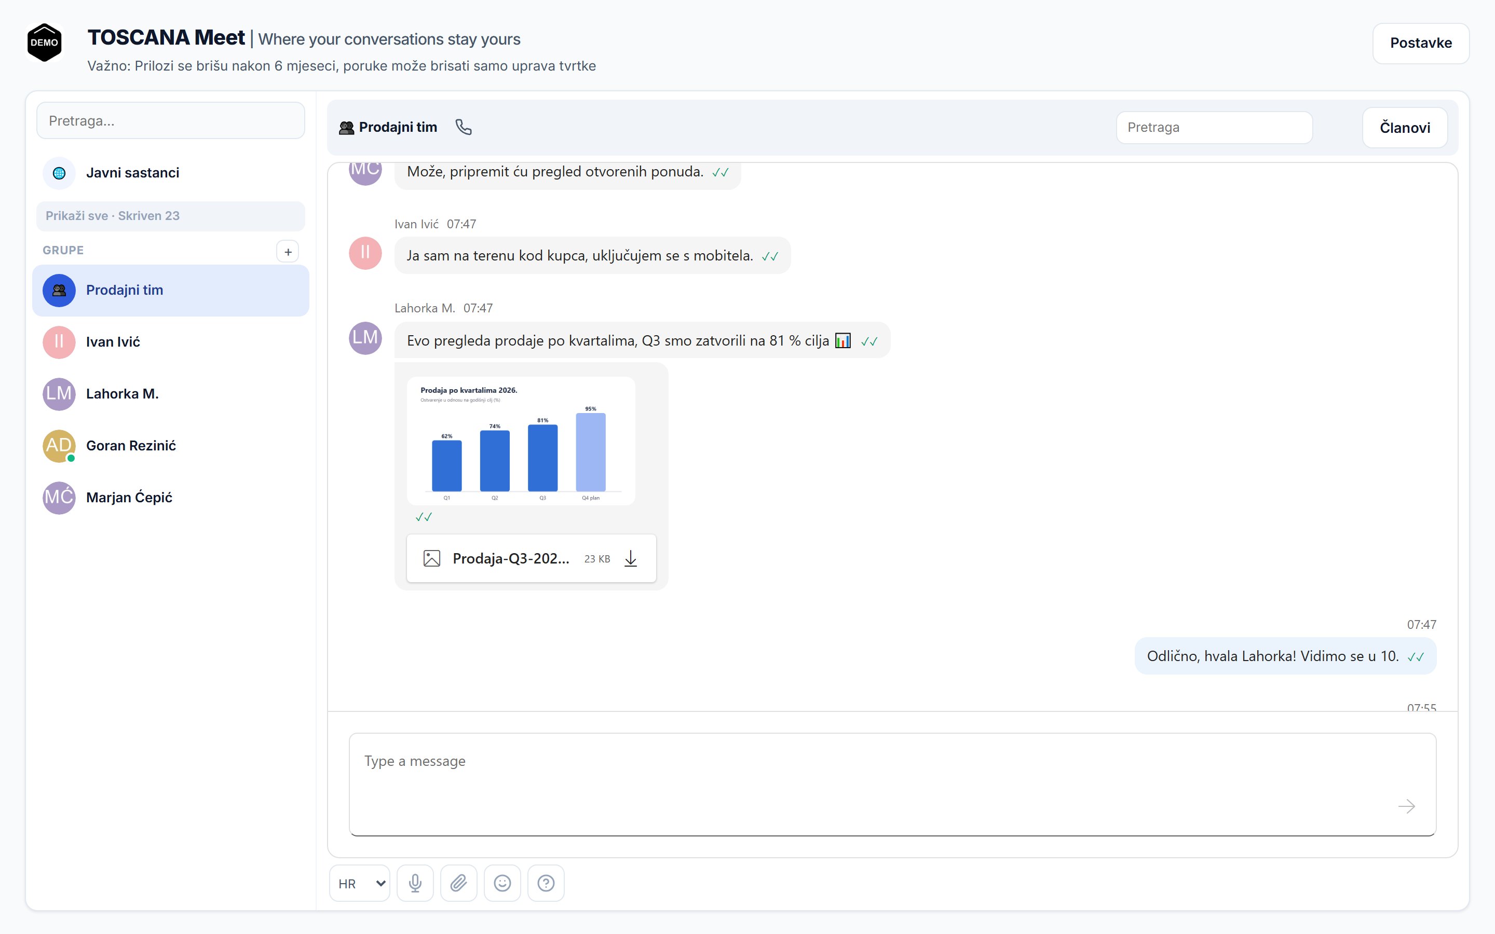Focus the sidebar Pretraga... search field
The width and height of the screenshot is (1495, 934).
[170, 120]
